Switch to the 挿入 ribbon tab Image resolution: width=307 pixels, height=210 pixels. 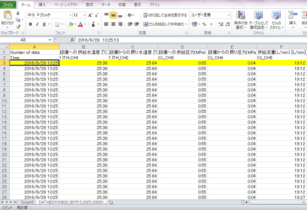42,5
